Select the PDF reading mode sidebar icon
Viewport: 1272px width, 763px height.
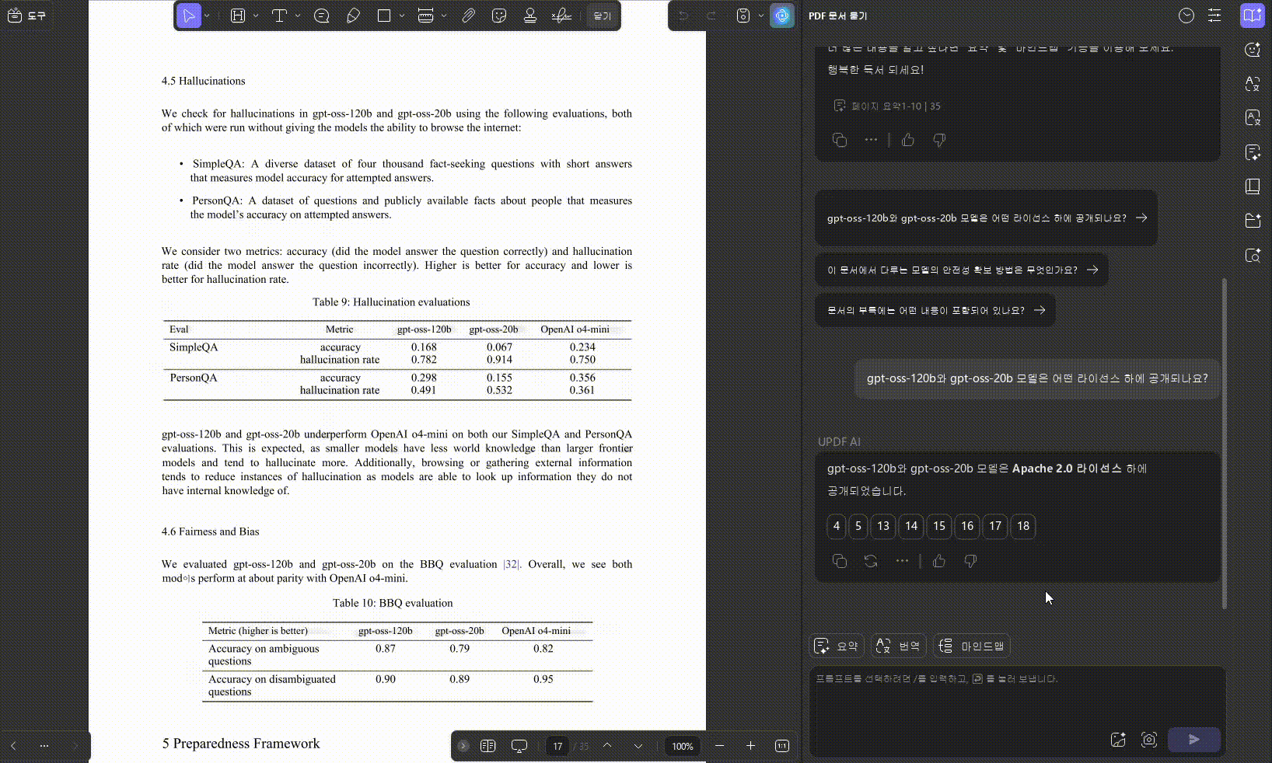(x=1253, y=16)
